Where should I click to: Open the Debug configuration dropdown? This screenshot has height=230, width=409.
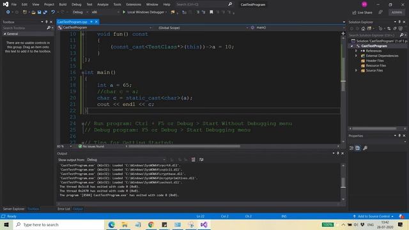[81, 12]
